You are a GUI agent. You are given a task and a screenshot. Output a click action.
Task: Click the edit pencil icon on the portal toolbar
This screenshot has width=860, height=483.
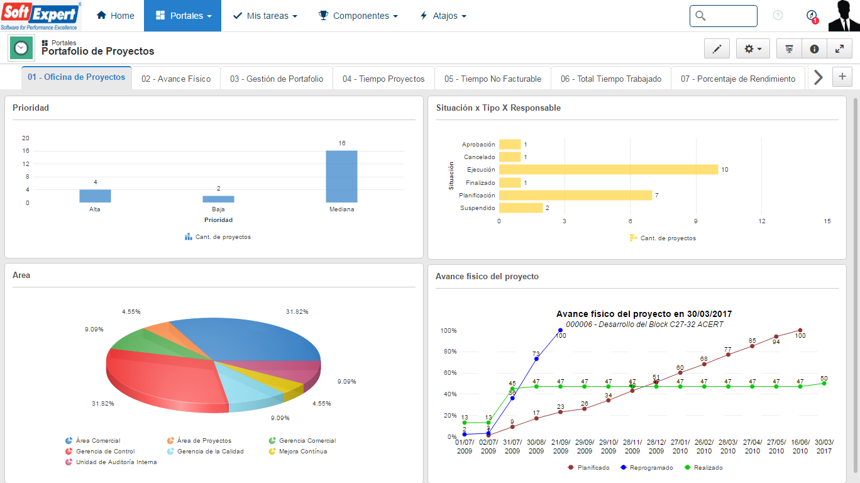[717, 48]
